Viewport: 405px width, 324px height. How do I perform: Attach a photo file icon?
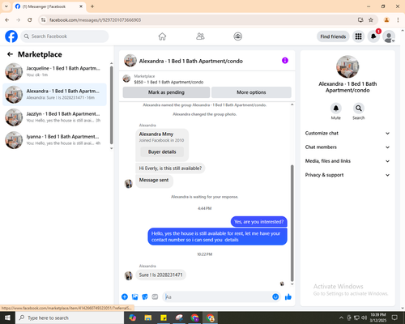pyautogui.click(x=134, y=296)
